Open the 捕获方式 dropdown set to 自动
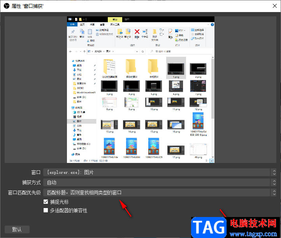This screenshot has height=238, width=281. pos(160,182)
